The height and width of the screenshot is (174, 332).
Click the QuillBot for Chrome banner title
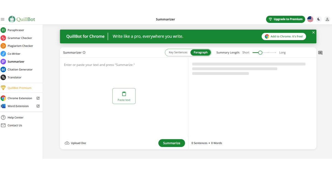85,36
